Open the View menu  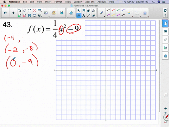tap(39, 2)
